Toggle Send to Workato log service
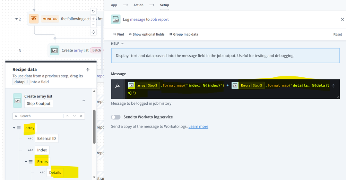The width and height of the screenshot is (346, 180). [x=116, y=117]
